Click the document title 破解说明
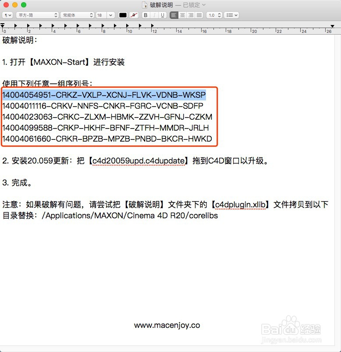This screenshot has width=341, height=352. point(161,5)
